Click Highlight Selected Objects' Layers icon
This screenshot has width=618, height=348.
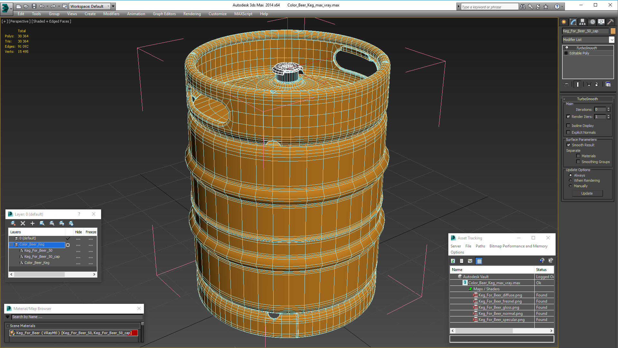pyautogui.click(x=52, y=223)
